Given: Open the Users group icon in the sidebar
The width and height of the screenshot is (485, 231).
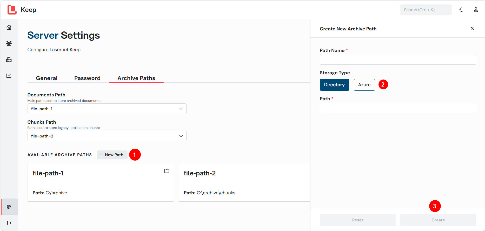Looking at the screenshot, I should click(x=9, y=43).
